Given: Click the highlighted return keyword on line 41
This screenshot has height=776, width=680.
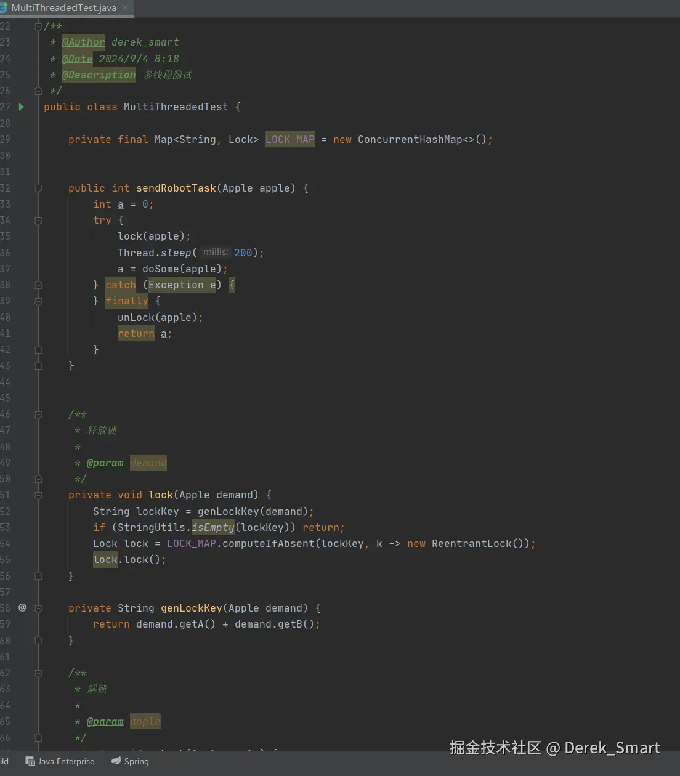Looking at the screenshot, I should (136, 333).
